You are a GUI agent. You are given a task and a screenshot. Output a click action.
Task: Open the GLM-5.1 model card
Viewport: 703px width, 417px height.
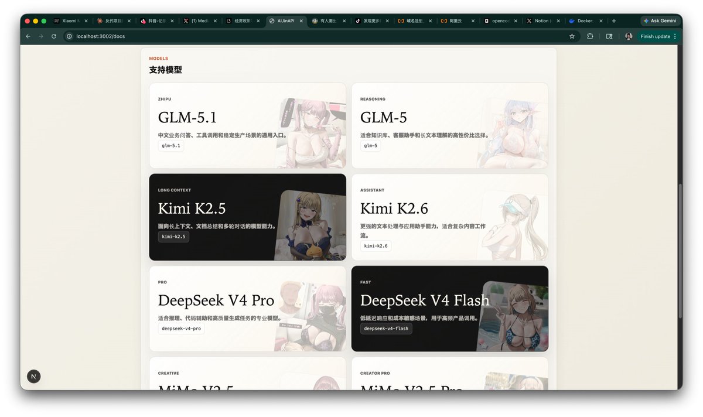tap(248, 126)
